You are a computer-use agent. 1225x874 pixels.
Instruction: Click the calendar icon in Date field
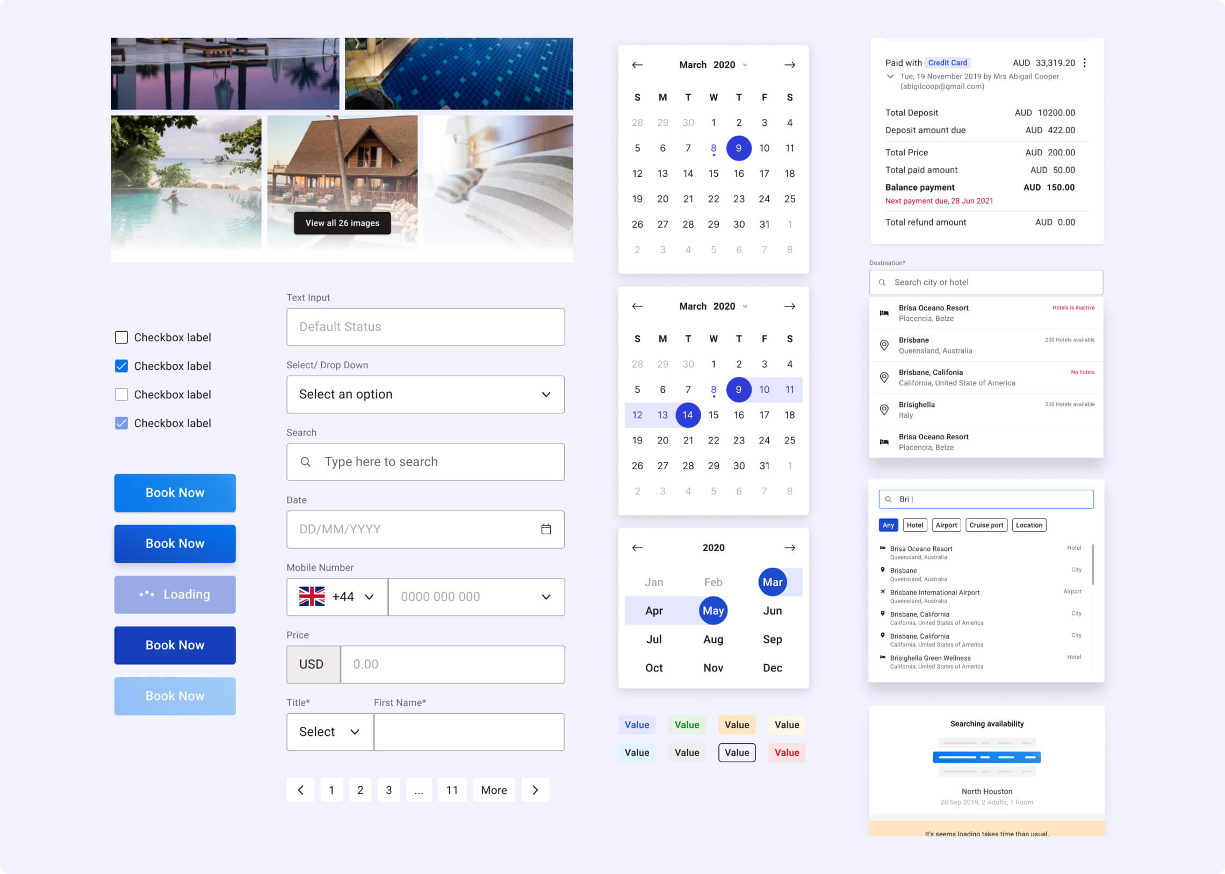[x=545, y=529]
